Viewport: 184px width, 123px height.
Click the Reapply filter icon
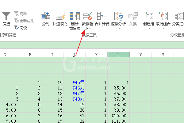point(16,21)
